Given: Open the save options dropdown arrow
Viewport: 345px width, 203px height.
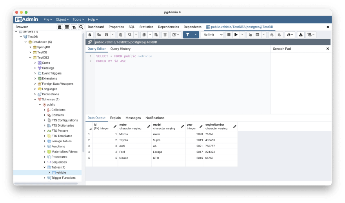Looking at the screenshot, I should (113, 35).
